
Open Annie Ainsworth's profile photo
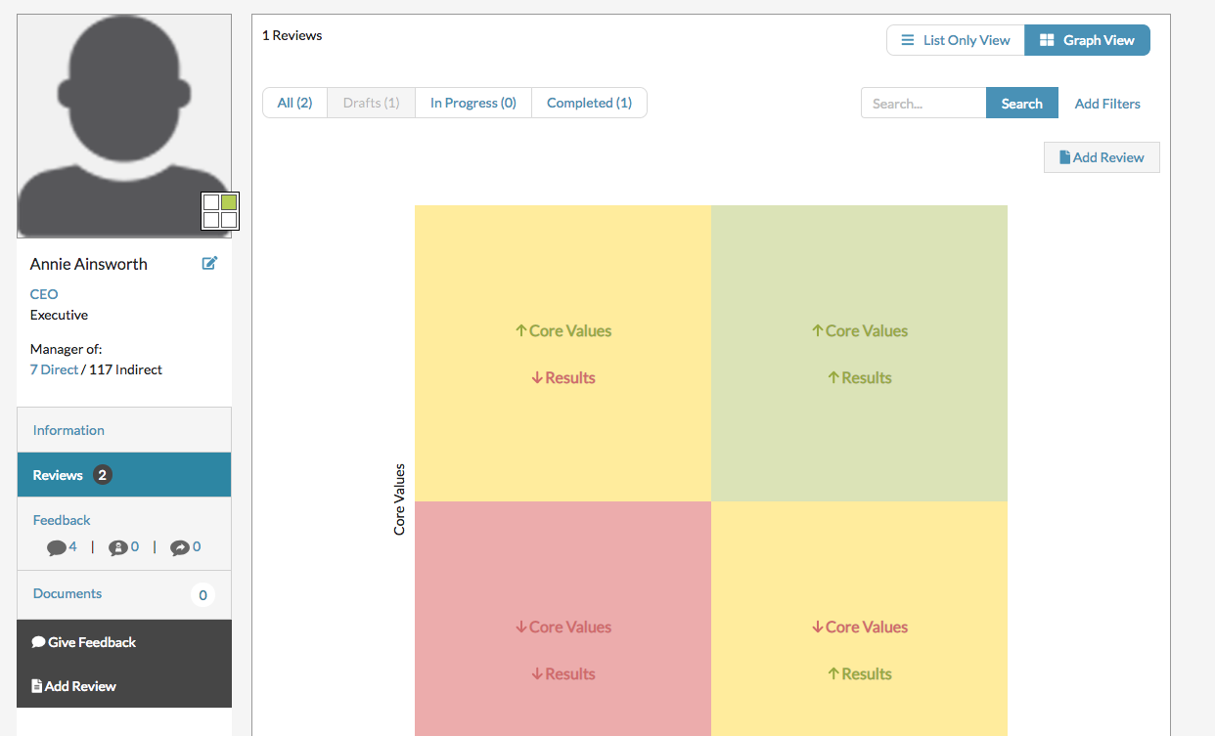(124, 126)
